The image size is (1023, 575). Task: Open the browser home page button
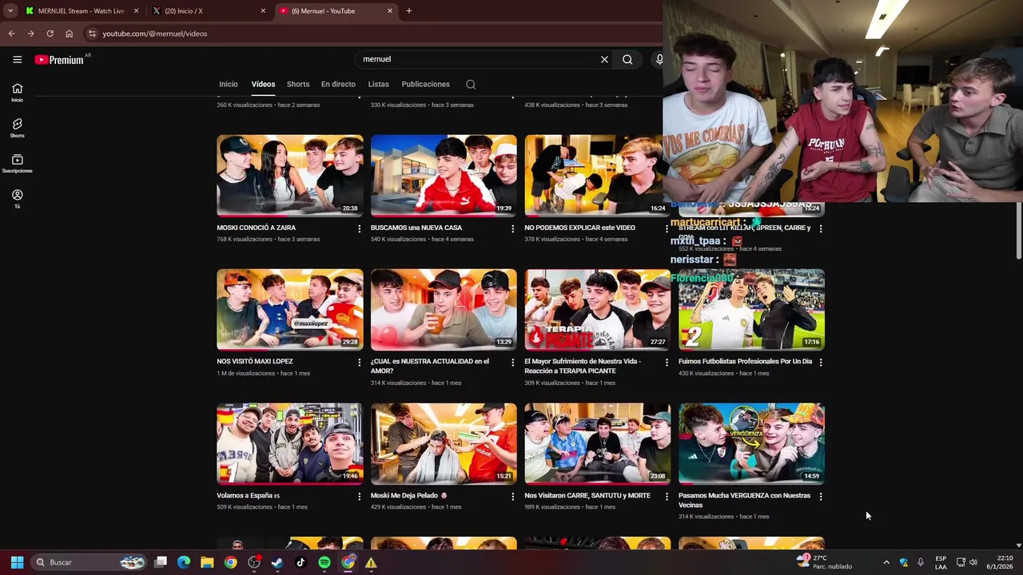[x=69, y=34]
